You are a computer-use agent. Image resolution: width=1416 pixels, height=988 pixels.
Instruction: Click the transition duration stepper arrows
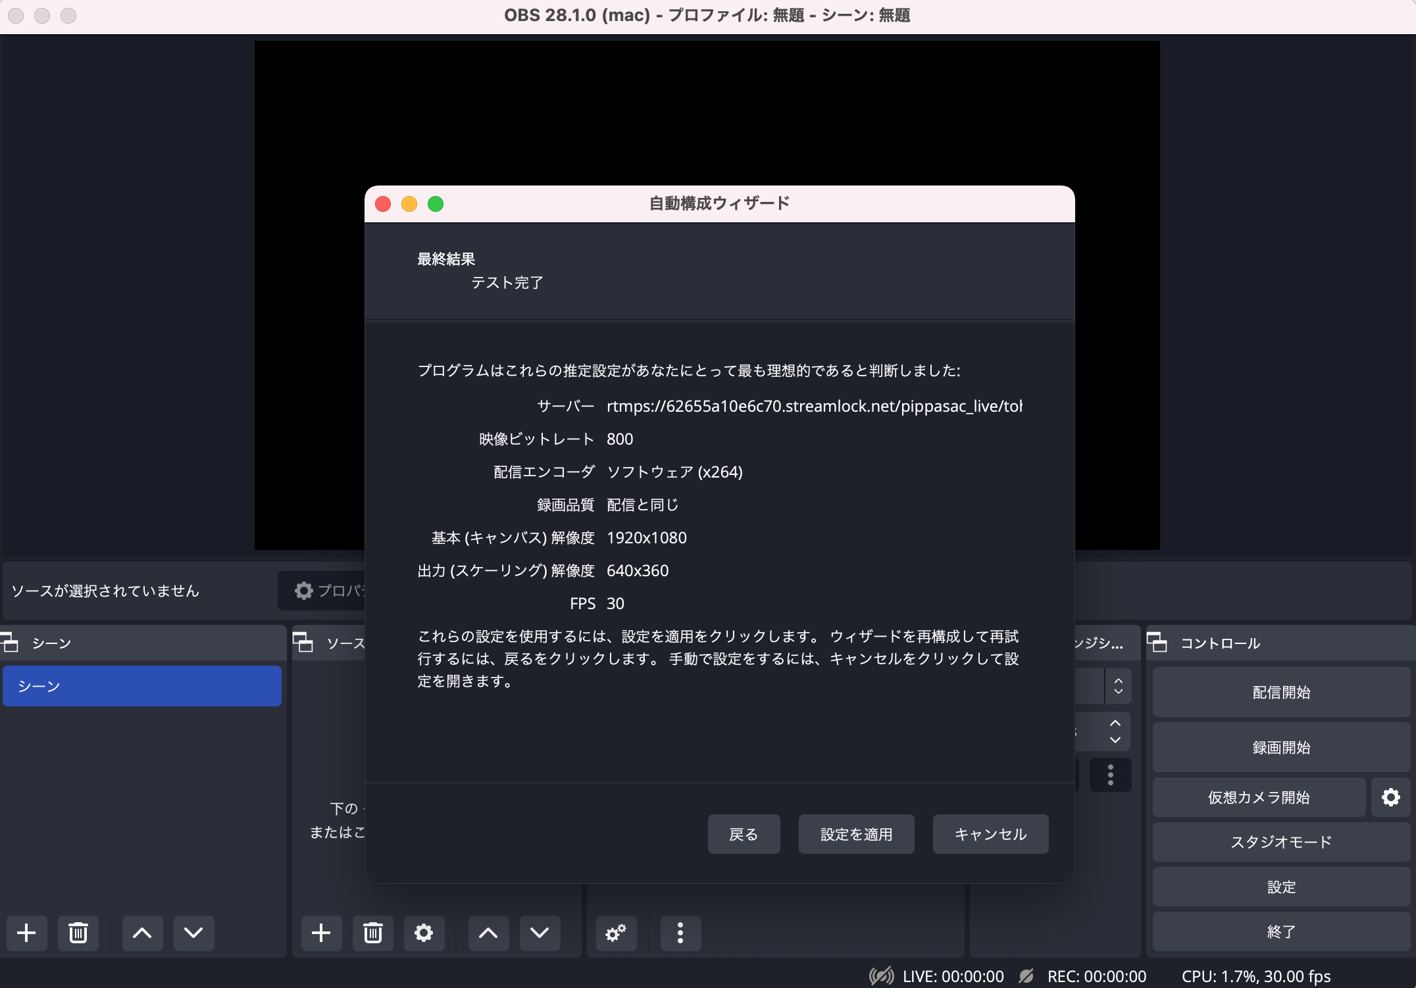(x=1115, y=731)
